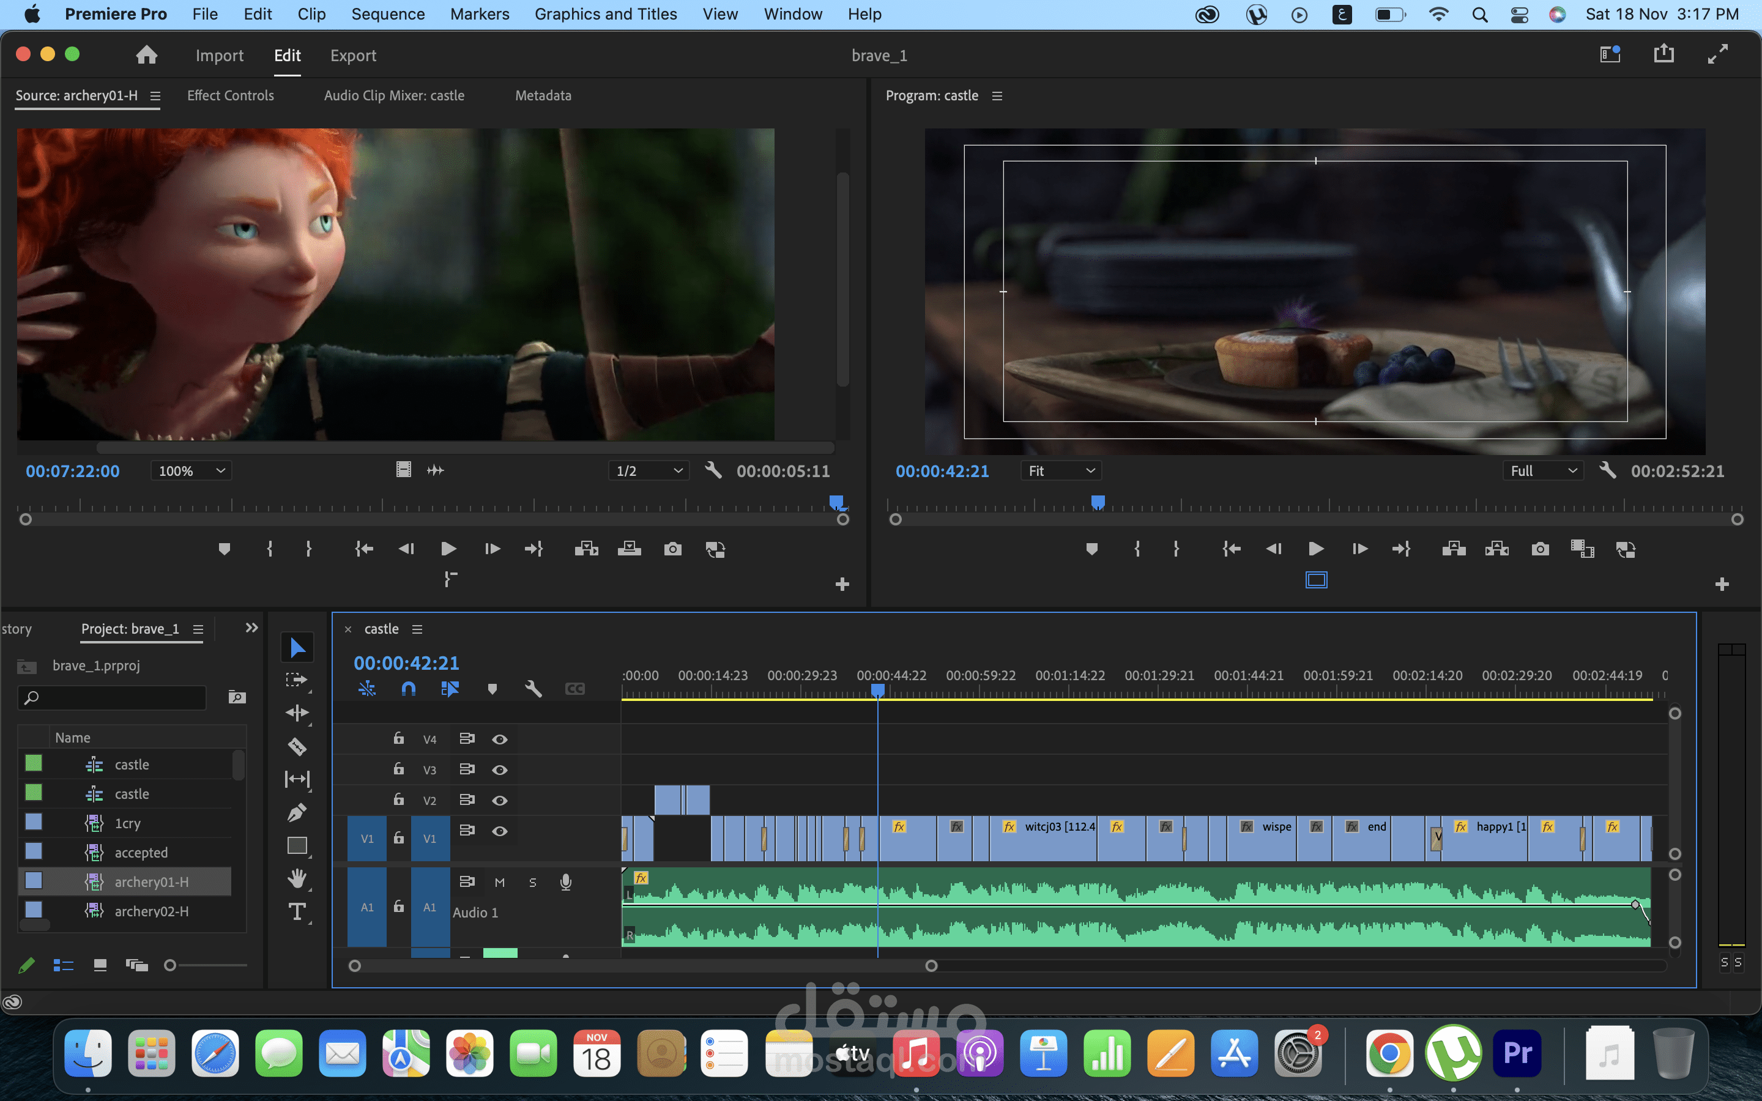Open the Sequence menu
This screenshot has width=1762, height=1101.
(x=388, y=14)
